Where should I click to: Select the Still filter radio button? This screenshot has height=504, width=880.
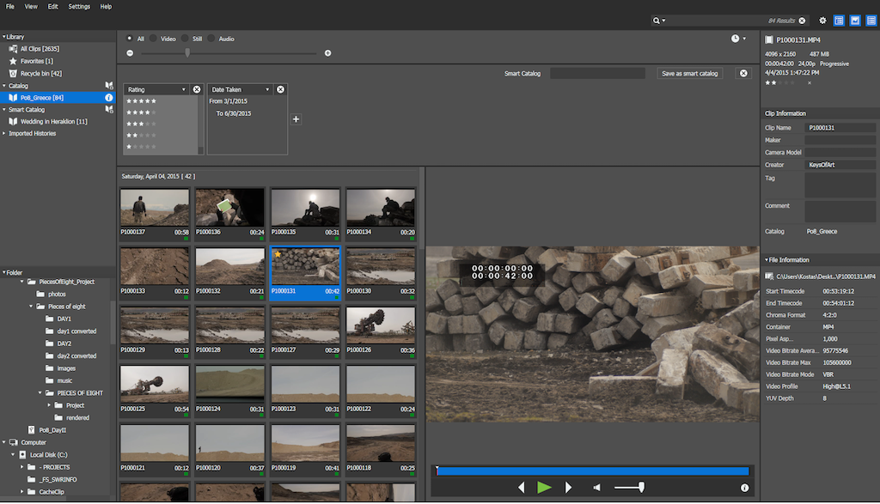(x=185, y=39)
